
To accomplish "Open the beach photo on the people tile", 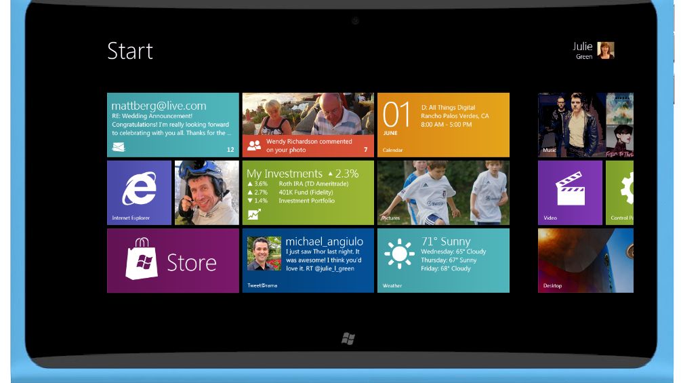I will coord(308,114).
